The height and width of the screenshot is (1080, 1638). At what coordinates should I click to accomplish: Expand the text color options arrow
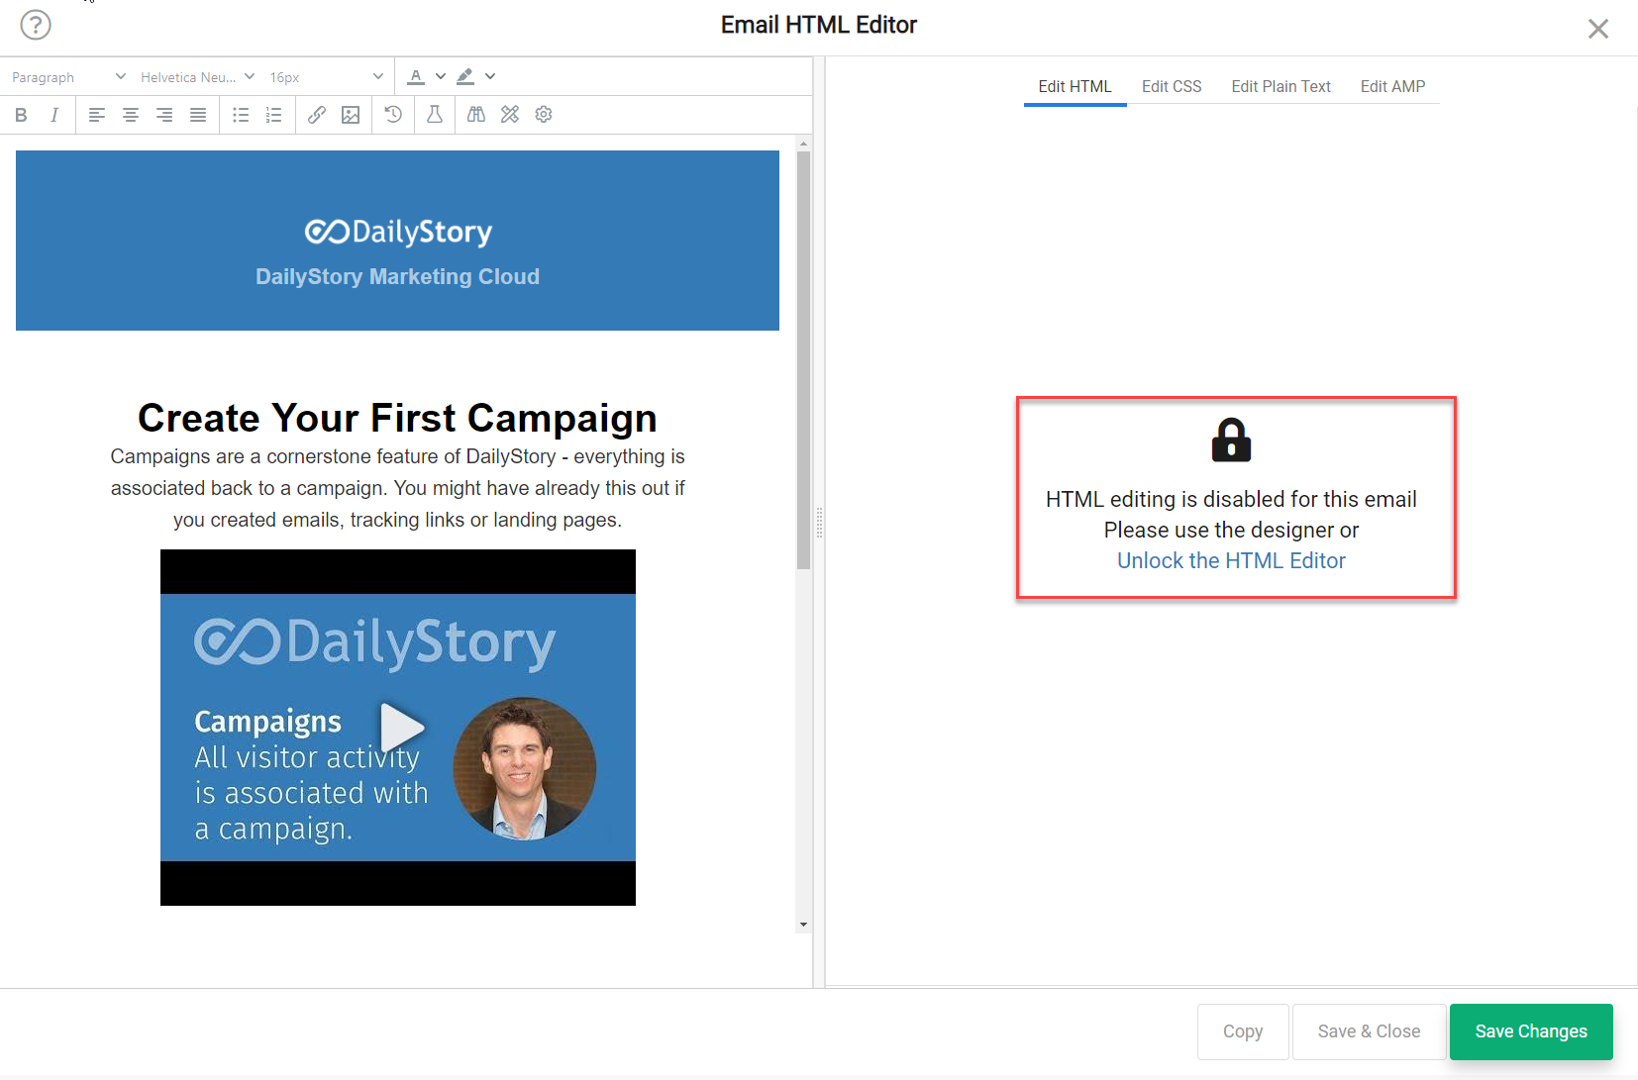441,76
